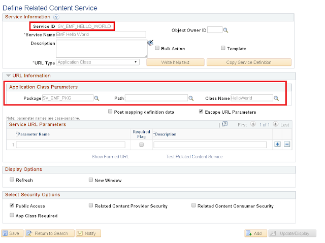Click the Object Owner ID lookup magnifier

(226, 30)
